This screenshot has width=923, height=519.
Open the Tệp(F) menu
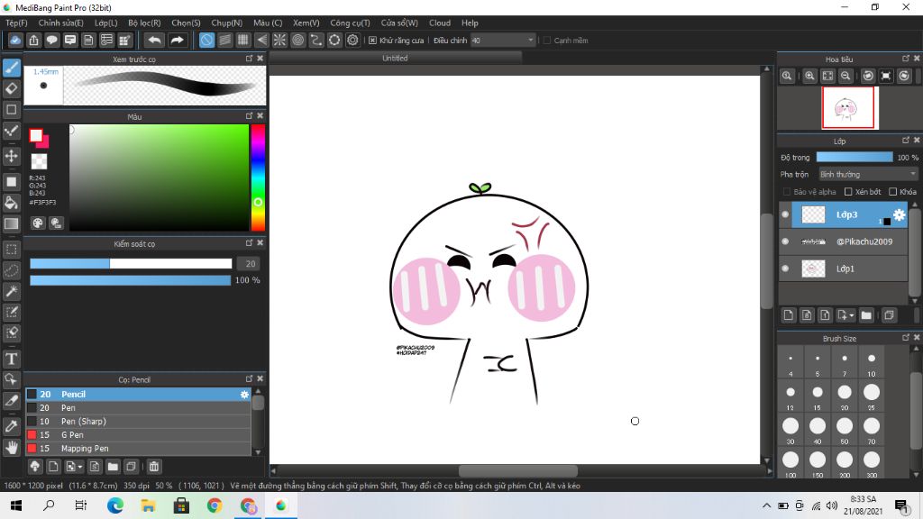[16, 23]
